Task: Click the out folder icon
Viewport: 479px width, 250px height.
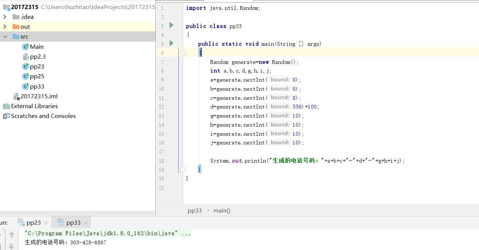Action: 16,26
